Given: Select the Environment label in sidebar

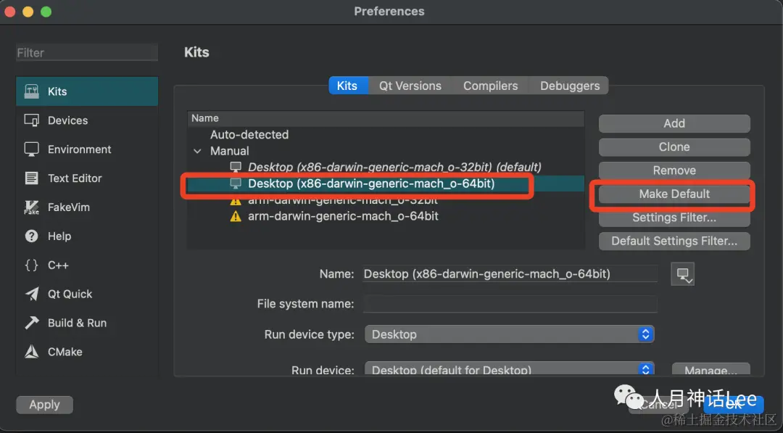Looking at the screenshot, I should [80, 149].
